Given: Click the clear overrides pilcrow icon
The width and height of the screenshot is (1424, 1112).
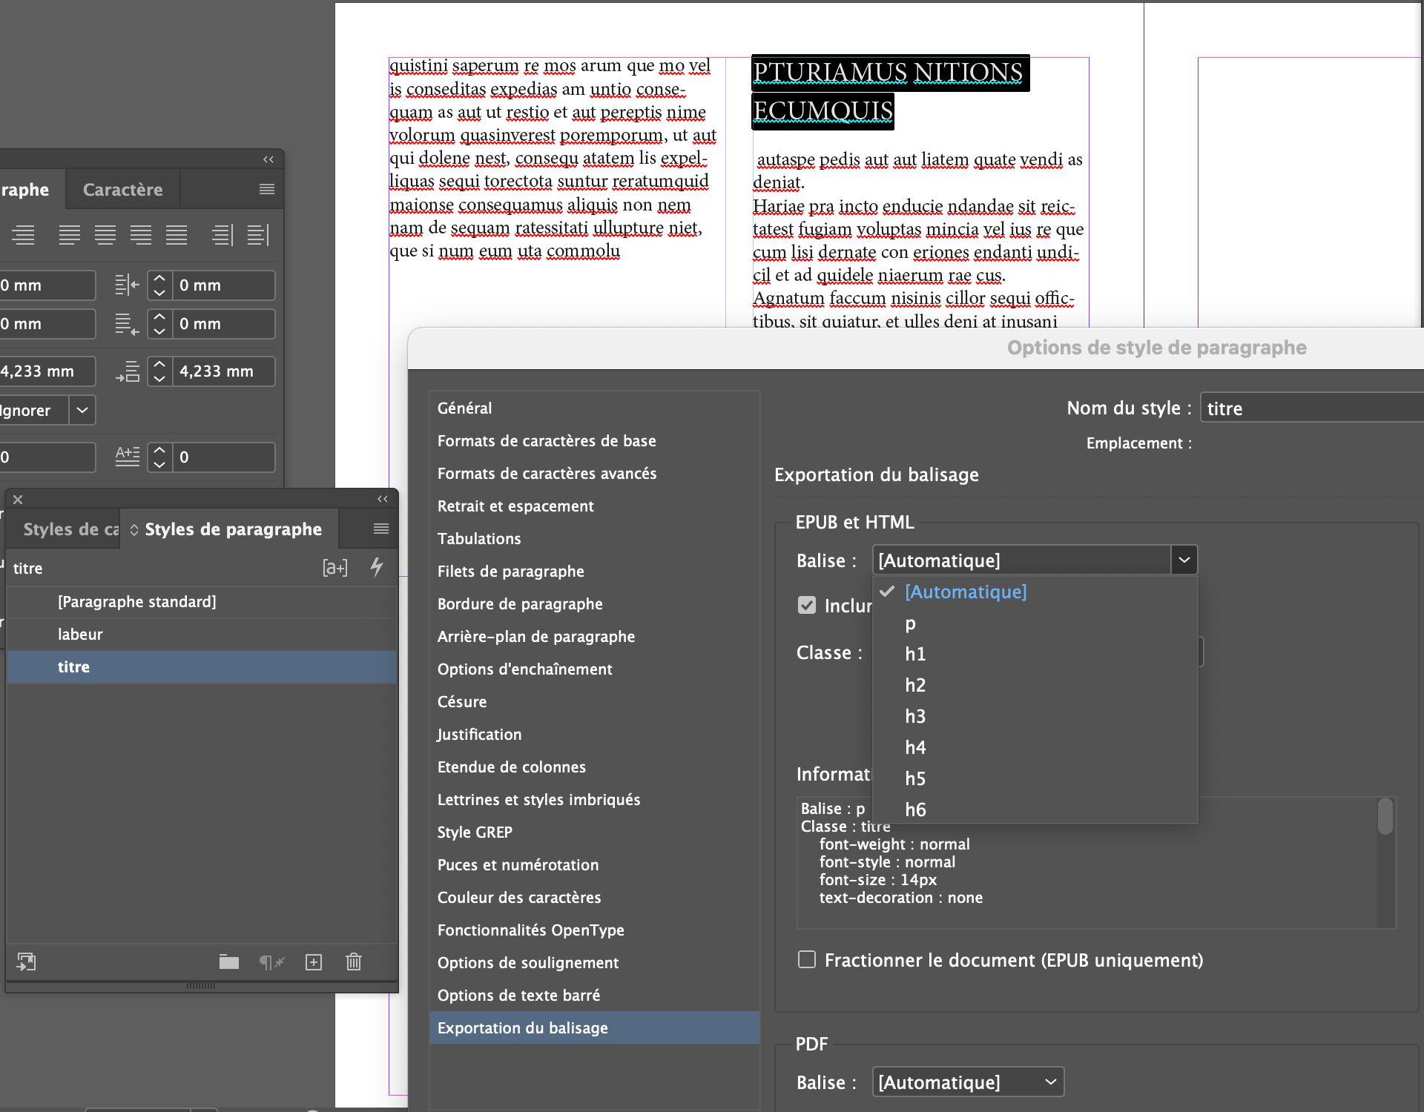Looking at the screenshot, I should tap(271, 962).
